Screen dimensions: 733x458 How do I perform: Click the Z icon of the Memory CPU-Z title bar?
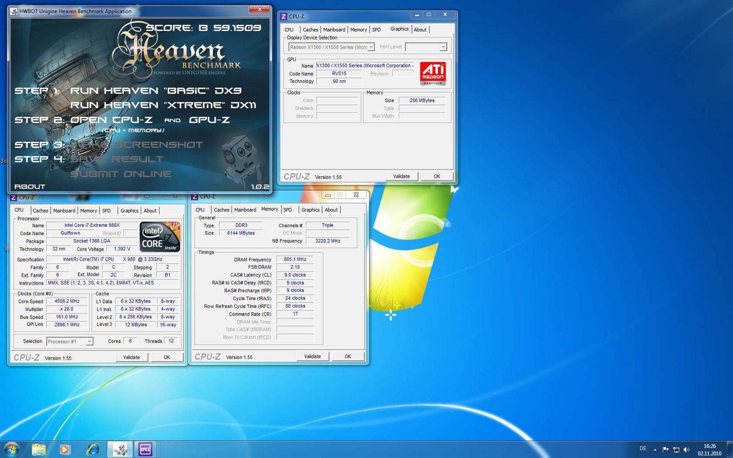click(x=195, y=197)
